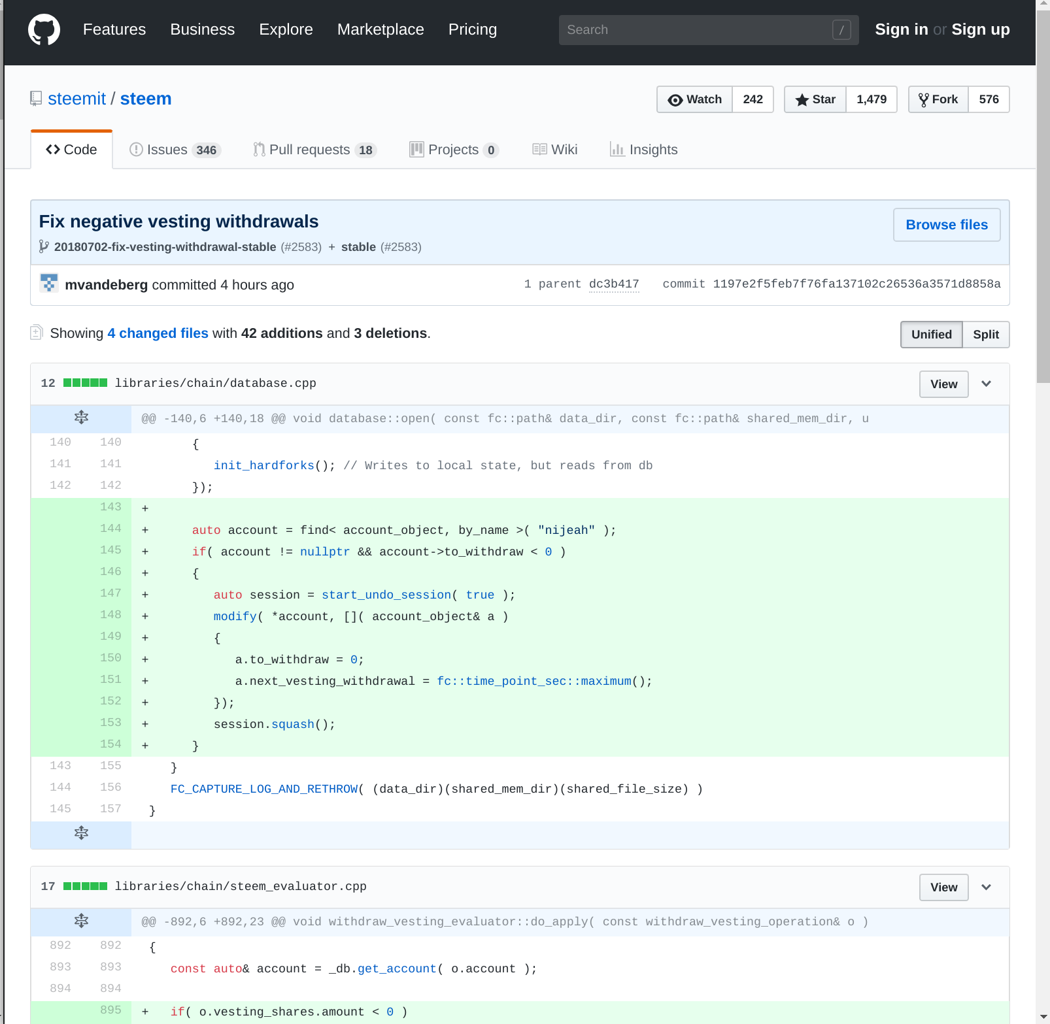Fork the repository
This screenshot has width=1050, height=1024.
[x=938, y=99]
